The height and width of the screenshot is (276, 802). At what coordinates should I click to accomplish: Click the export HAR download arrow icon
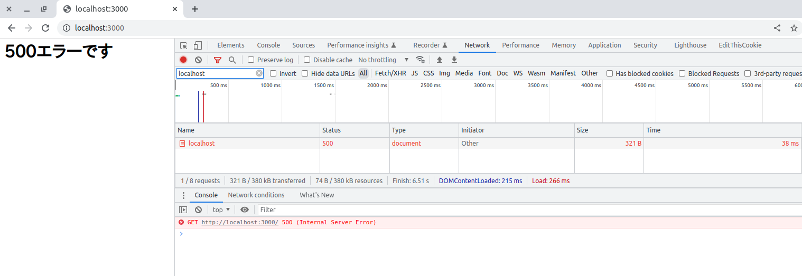tap(454, 60)
